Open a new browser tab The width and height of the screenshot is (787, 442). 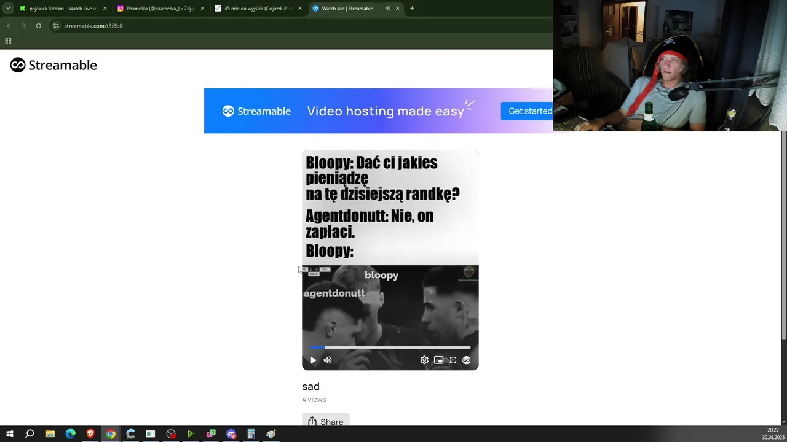(x=412, y=9)
